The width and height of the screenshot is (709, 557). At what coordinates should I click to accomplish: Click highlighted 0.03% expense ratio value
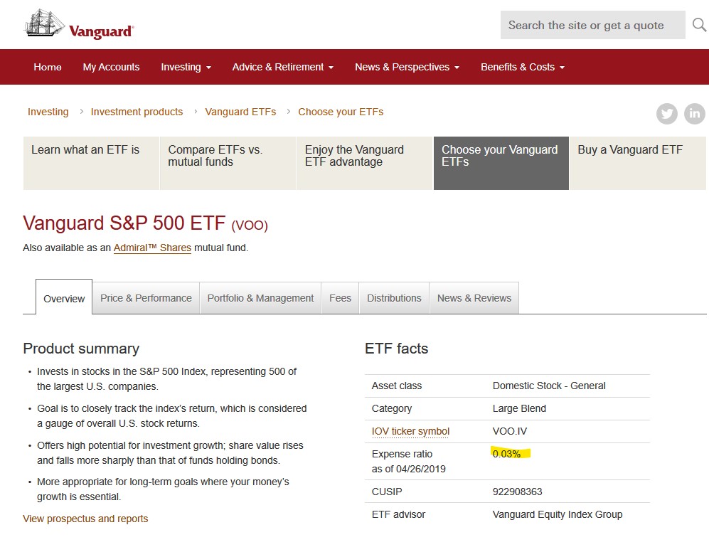(x=506, y=454)
